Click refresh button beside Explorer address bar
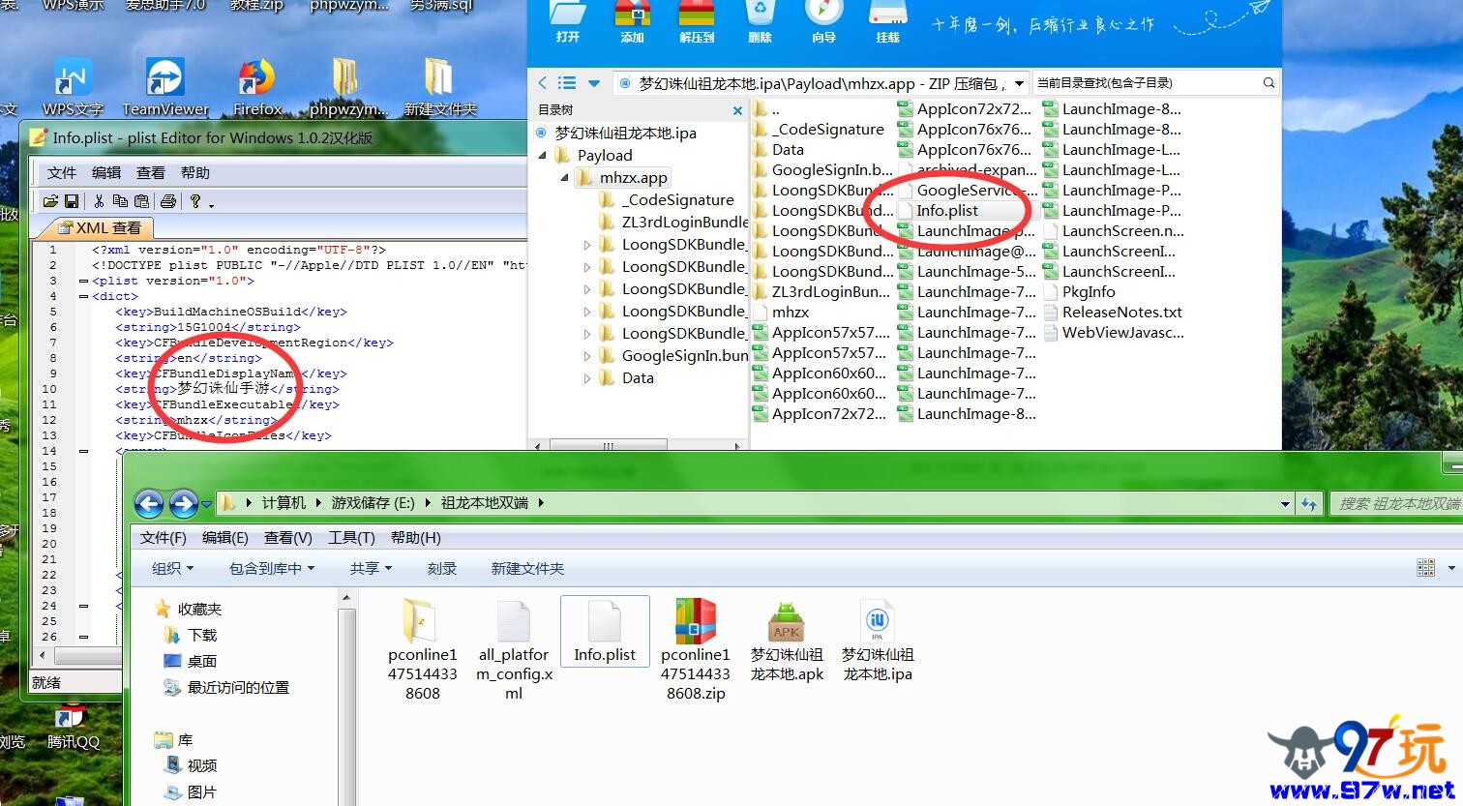 [1309, 503]
